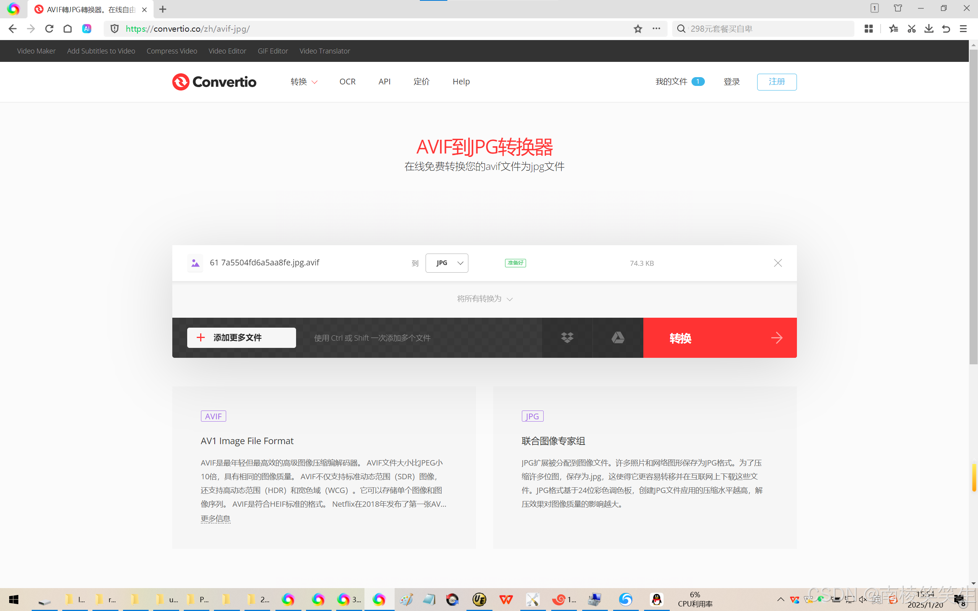This screenshot has height=611, width=978.
Task: Remove the avif file with X icon
Action: [777, 263]
